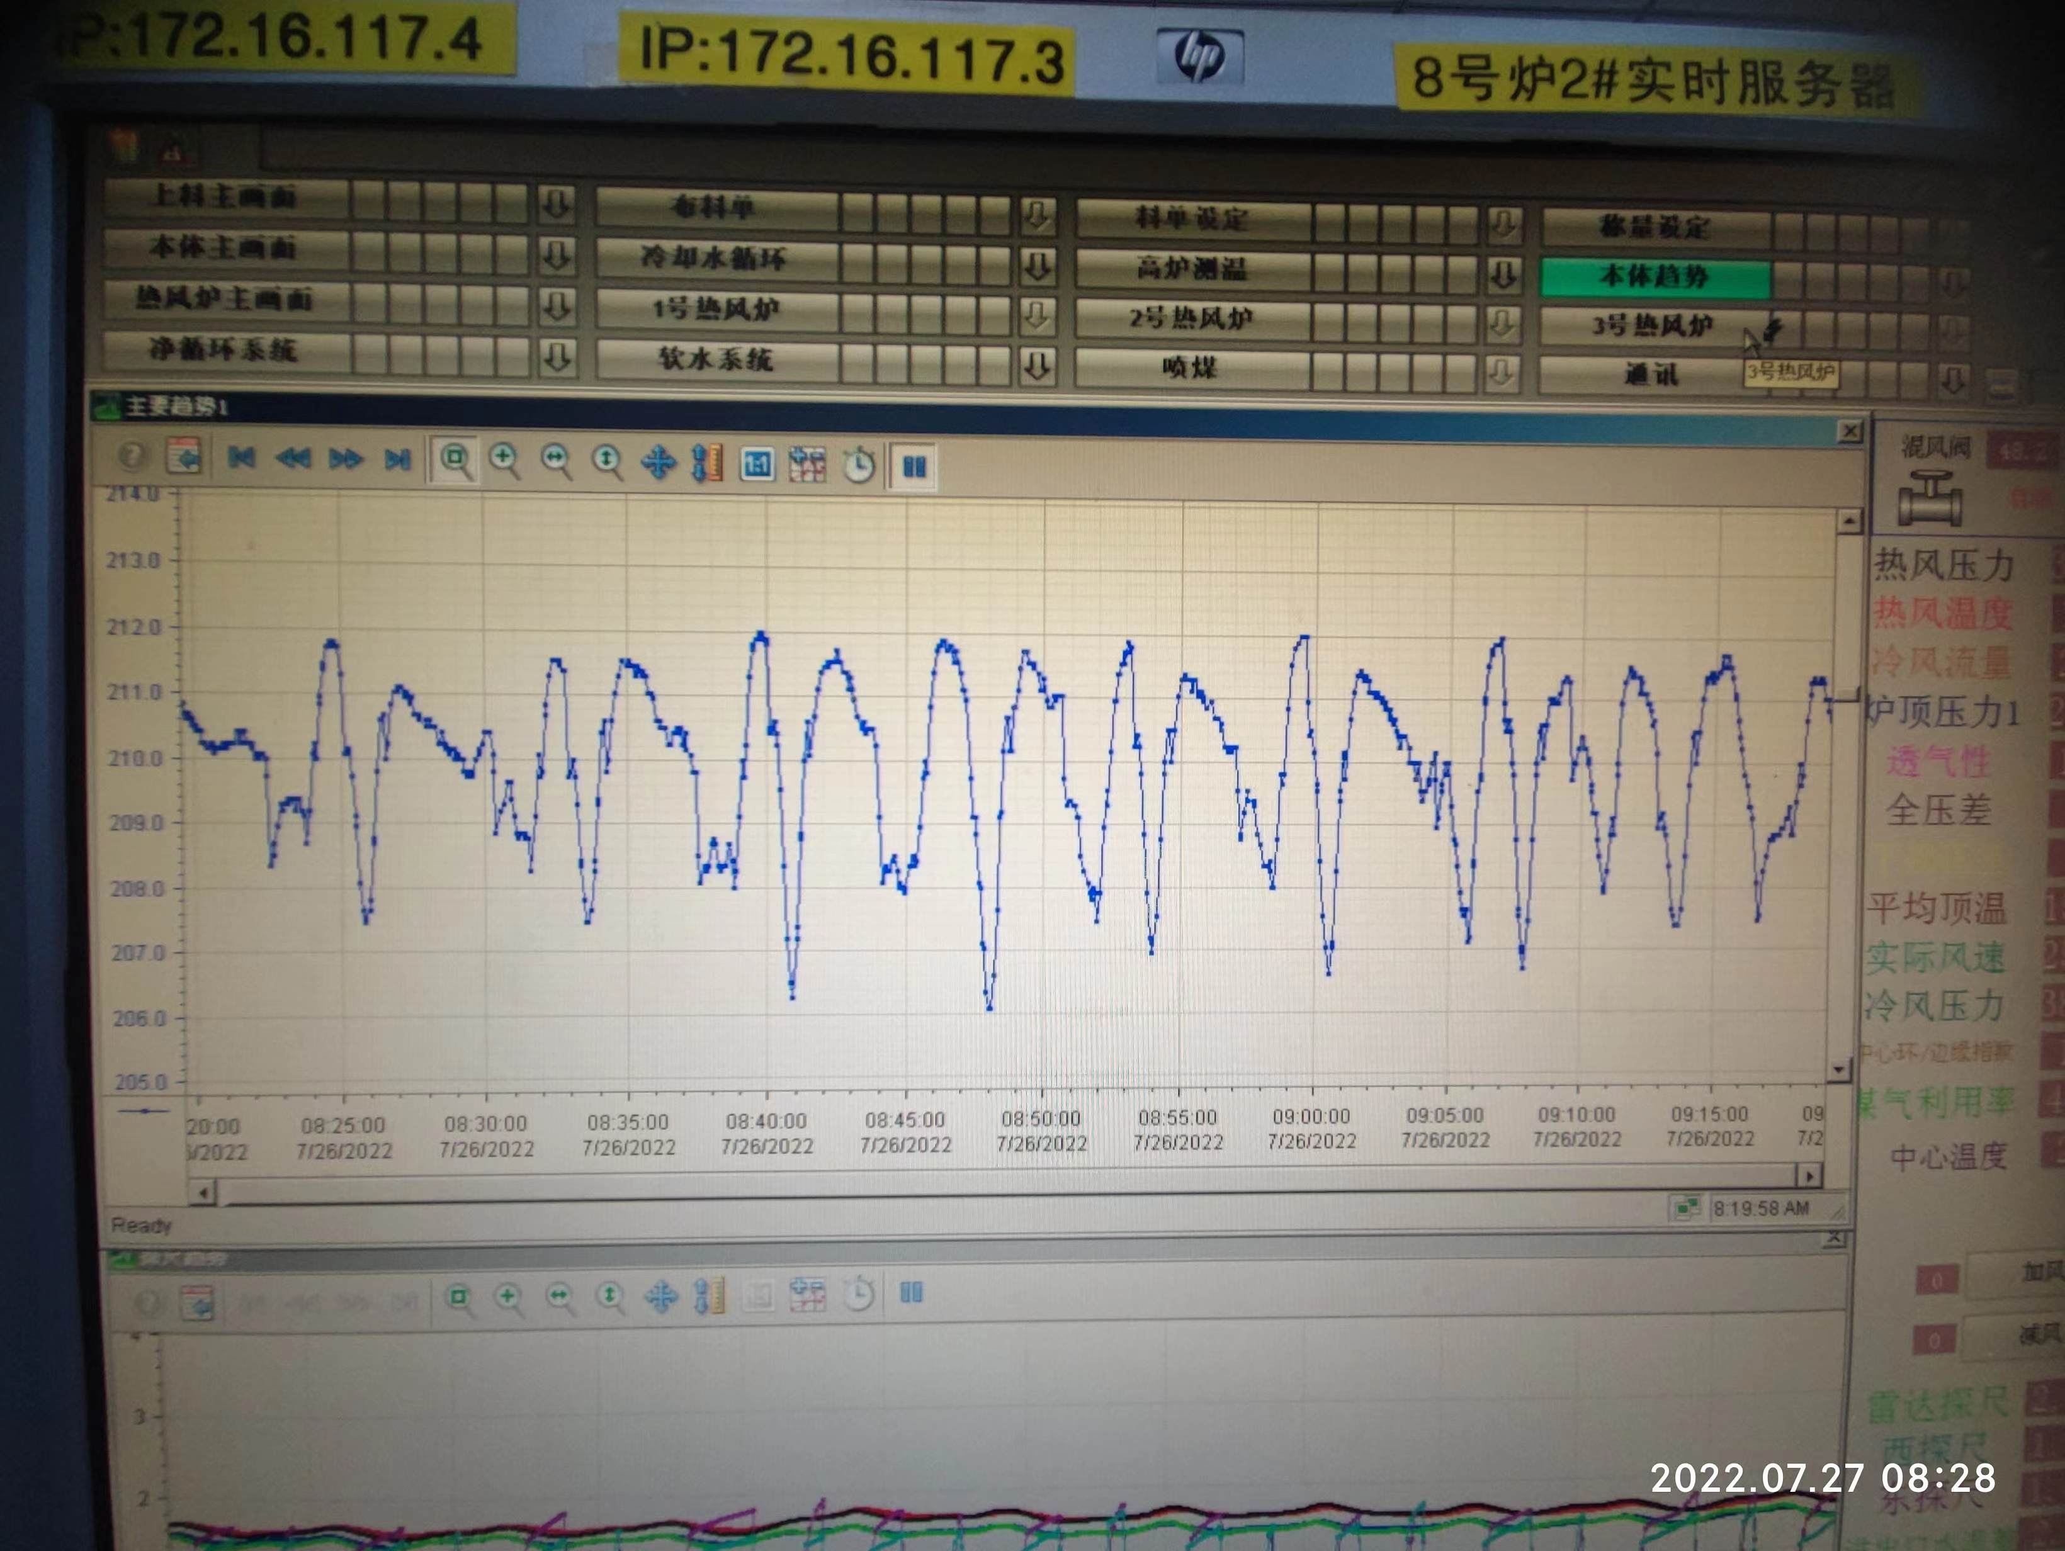Click zoom in magnifier in lower trend toolbar
Screen dimensions: 2065x1551
pyautogui.click(x=509, y=1297)
